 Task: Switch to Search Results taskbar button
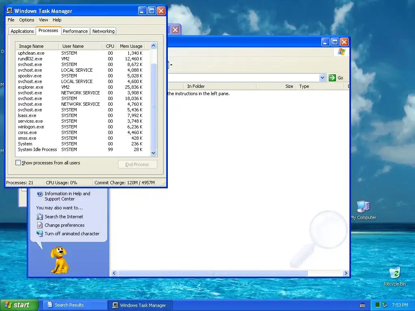coord(75,305)
